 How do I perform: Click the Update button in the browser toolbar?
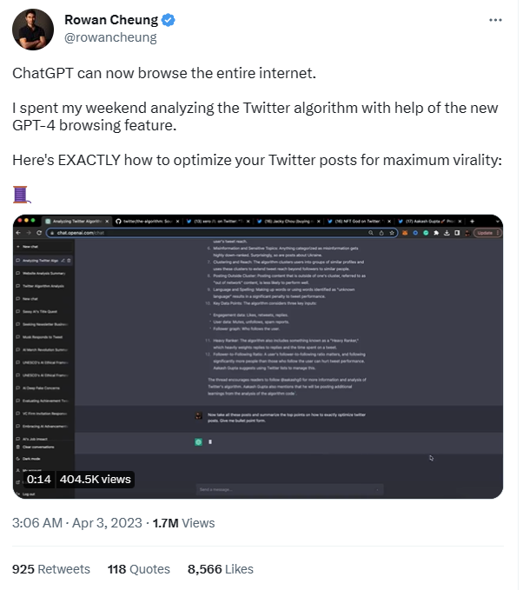tap(487, 233)
